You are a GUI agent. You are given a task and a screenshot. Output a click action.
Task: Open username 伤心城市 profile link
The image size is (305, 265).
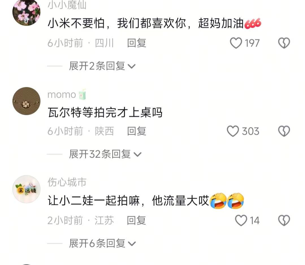(67, 182)
